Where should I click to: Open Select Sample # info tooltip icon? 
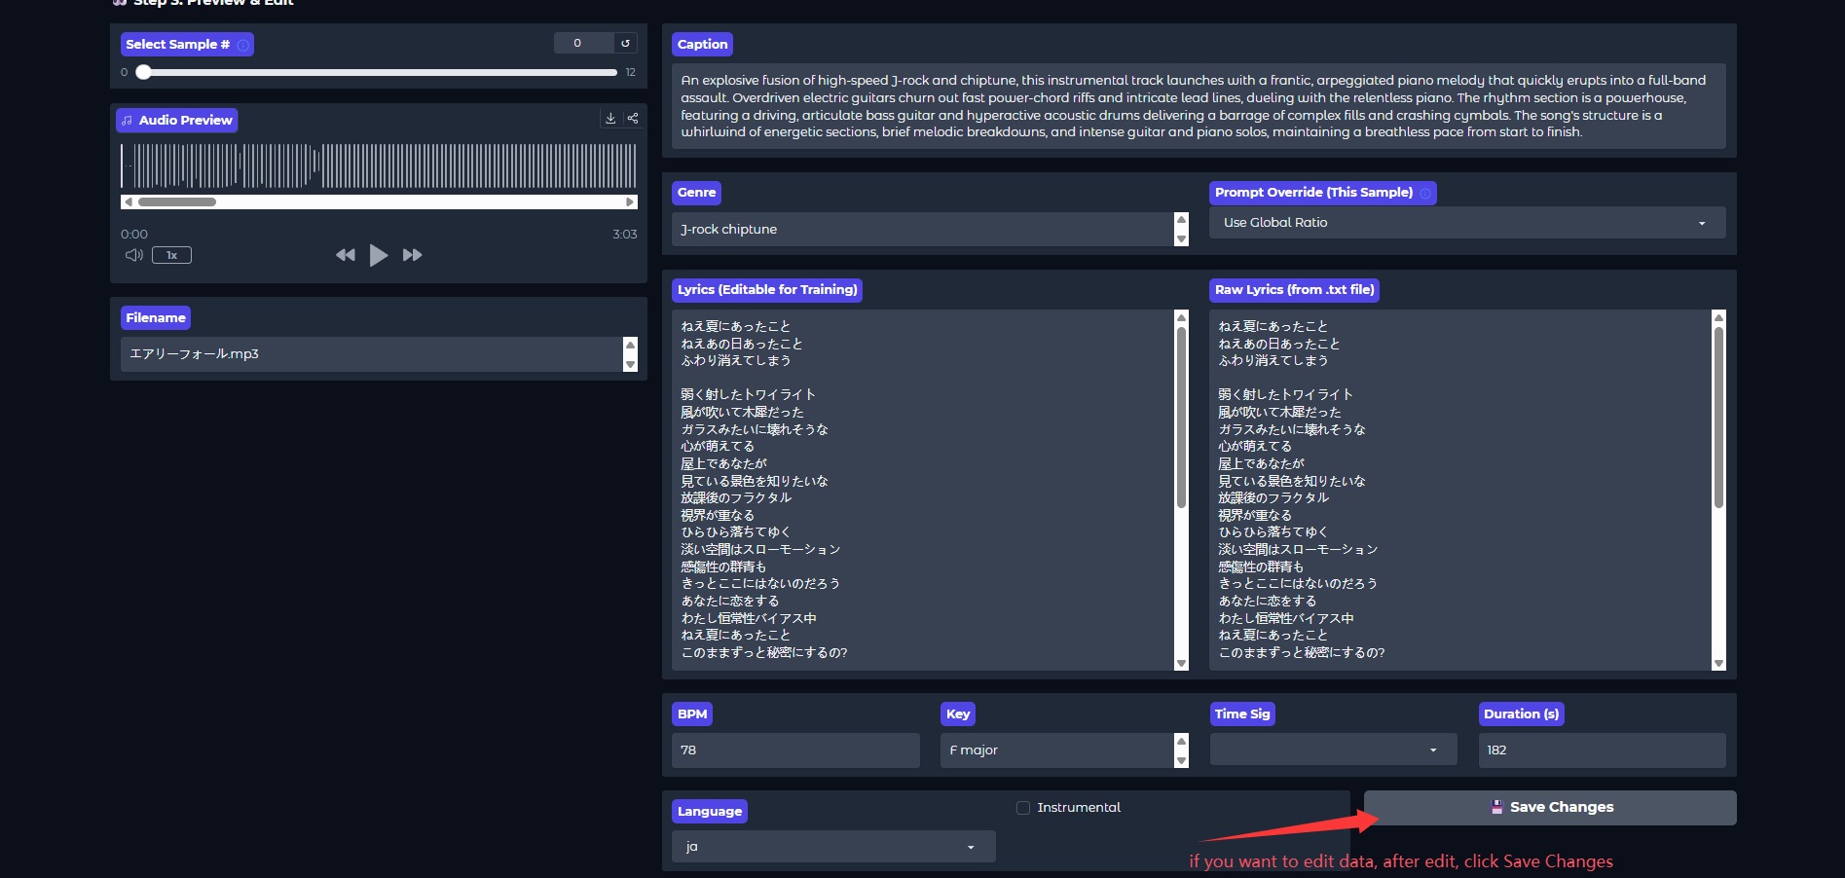[243, 45]
